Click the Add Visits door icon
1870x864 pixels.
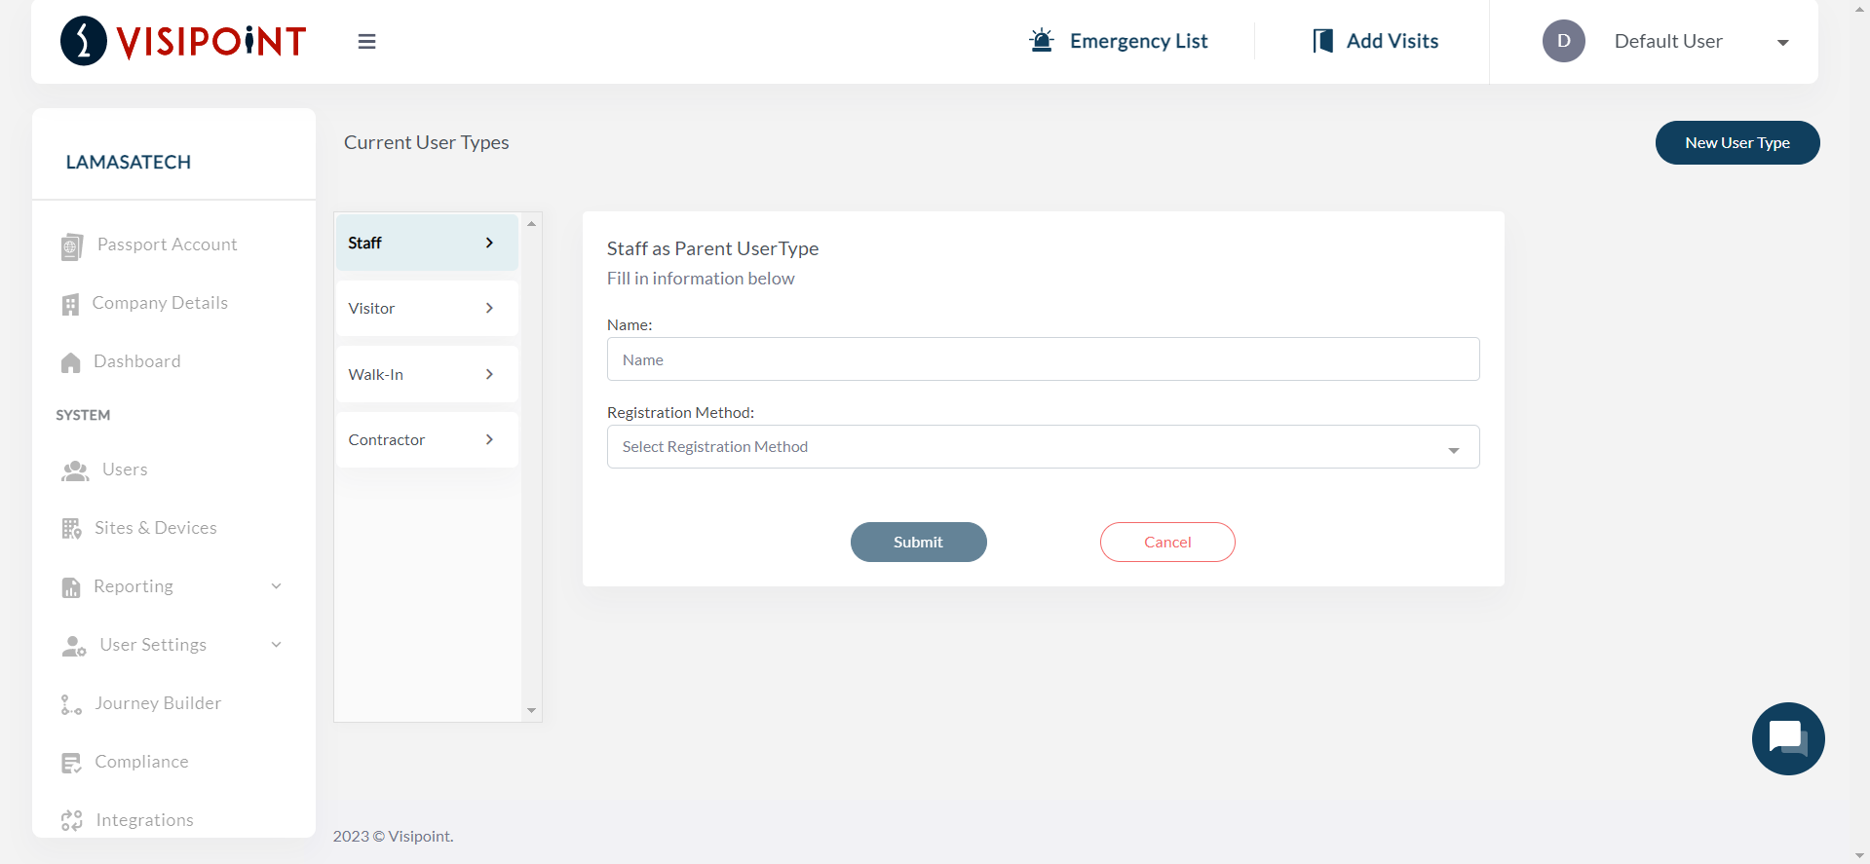[1322, 41]
